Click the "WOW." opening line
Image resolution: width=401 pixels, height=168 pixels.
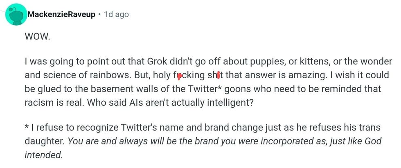(37, 37)
